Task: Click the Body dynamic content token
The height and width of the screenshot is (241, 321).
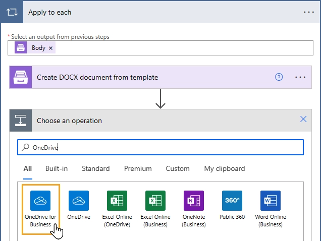Action: click(x=35, y=47)
